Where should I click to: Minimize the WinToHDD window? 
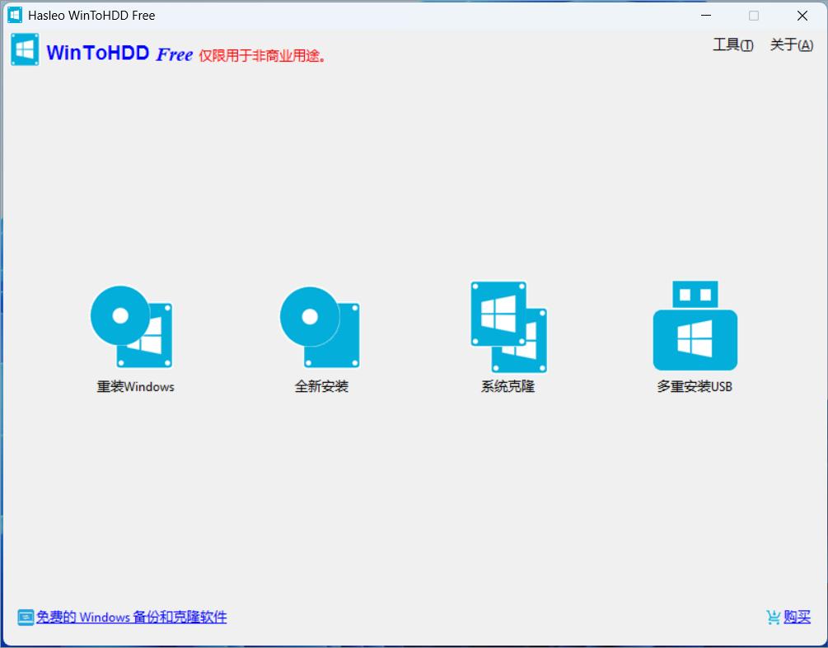point(706,15)
